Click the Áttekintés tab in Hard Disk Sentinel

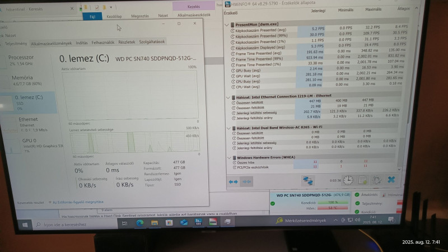point(369,194)
